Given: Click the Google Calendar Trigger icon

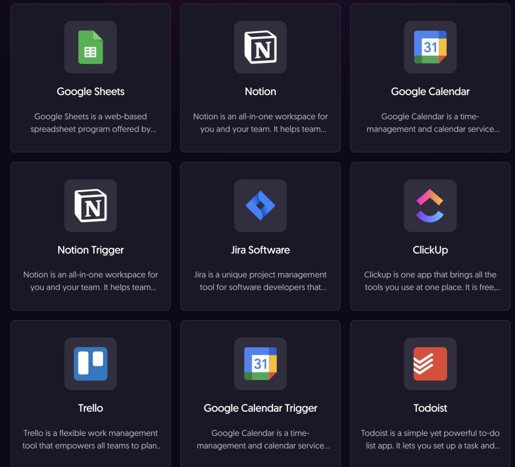Looking at the screenshot, I should click(261, 363).
